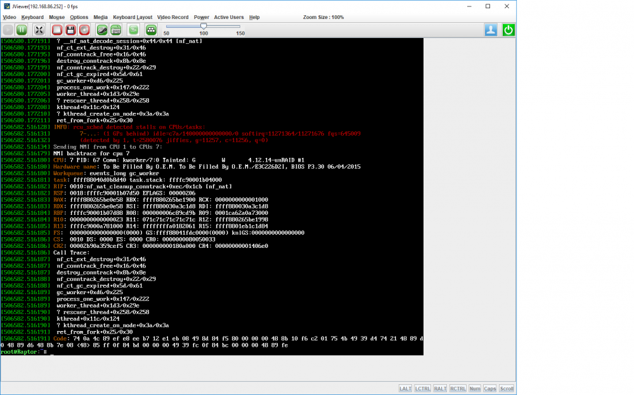Open the Keyboard Layout menu
The height and width of the screenshot is (395, 634).
(x=133, y=17)
